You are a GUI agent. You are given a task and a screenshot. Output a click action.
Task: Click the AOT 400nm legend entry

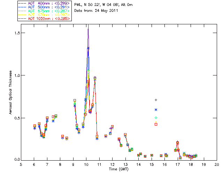click(44, 3)
